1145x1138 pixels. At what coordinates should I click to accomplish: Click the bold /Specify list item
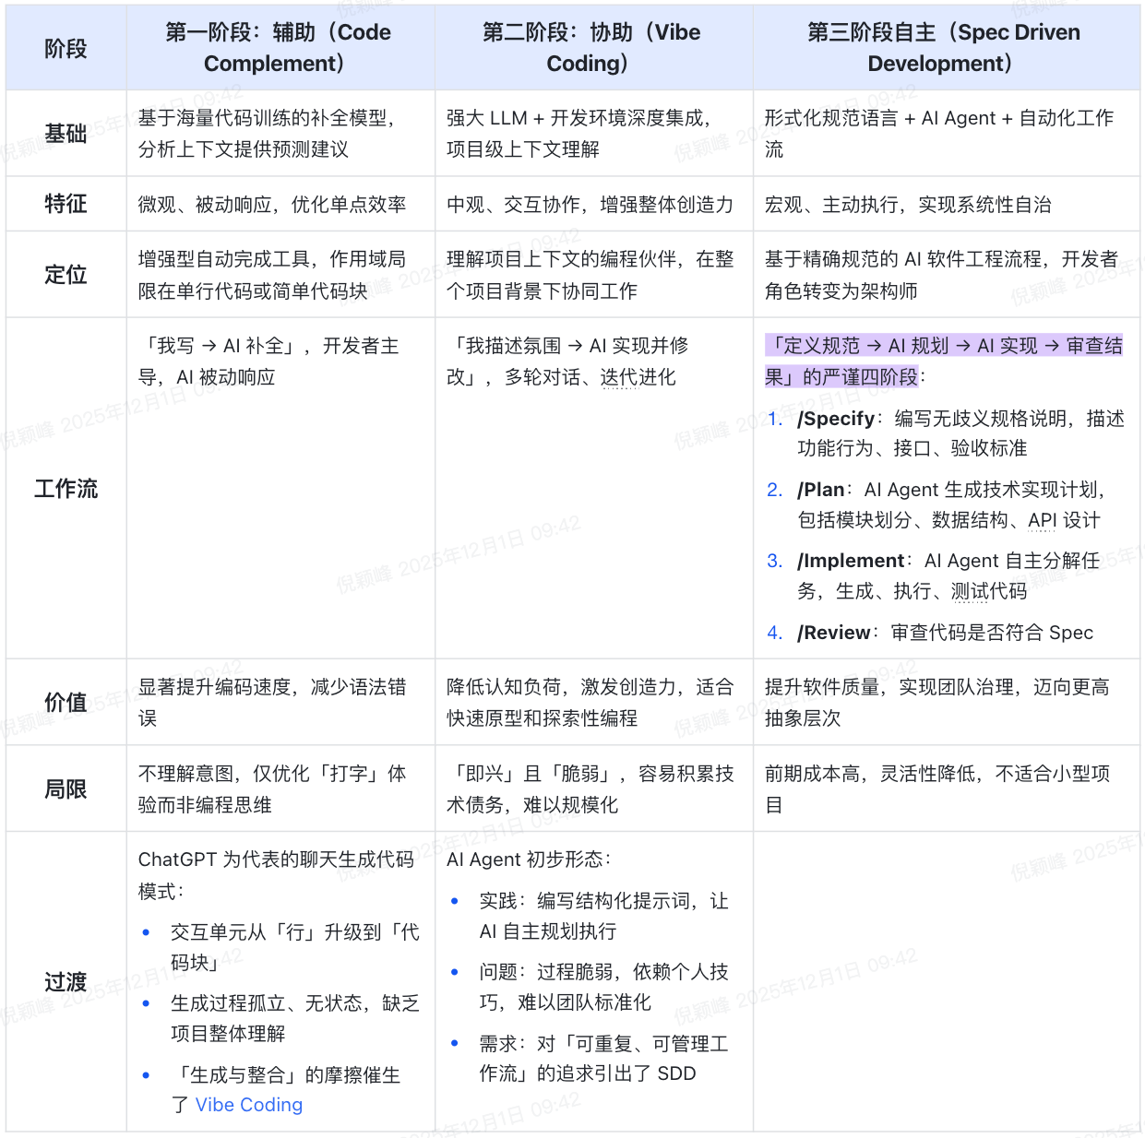(836, 419)
